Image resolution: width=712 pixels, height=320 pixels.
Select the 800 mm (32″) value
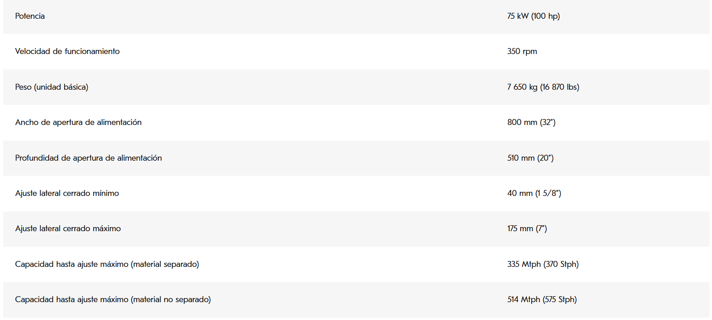pos(531,122)
